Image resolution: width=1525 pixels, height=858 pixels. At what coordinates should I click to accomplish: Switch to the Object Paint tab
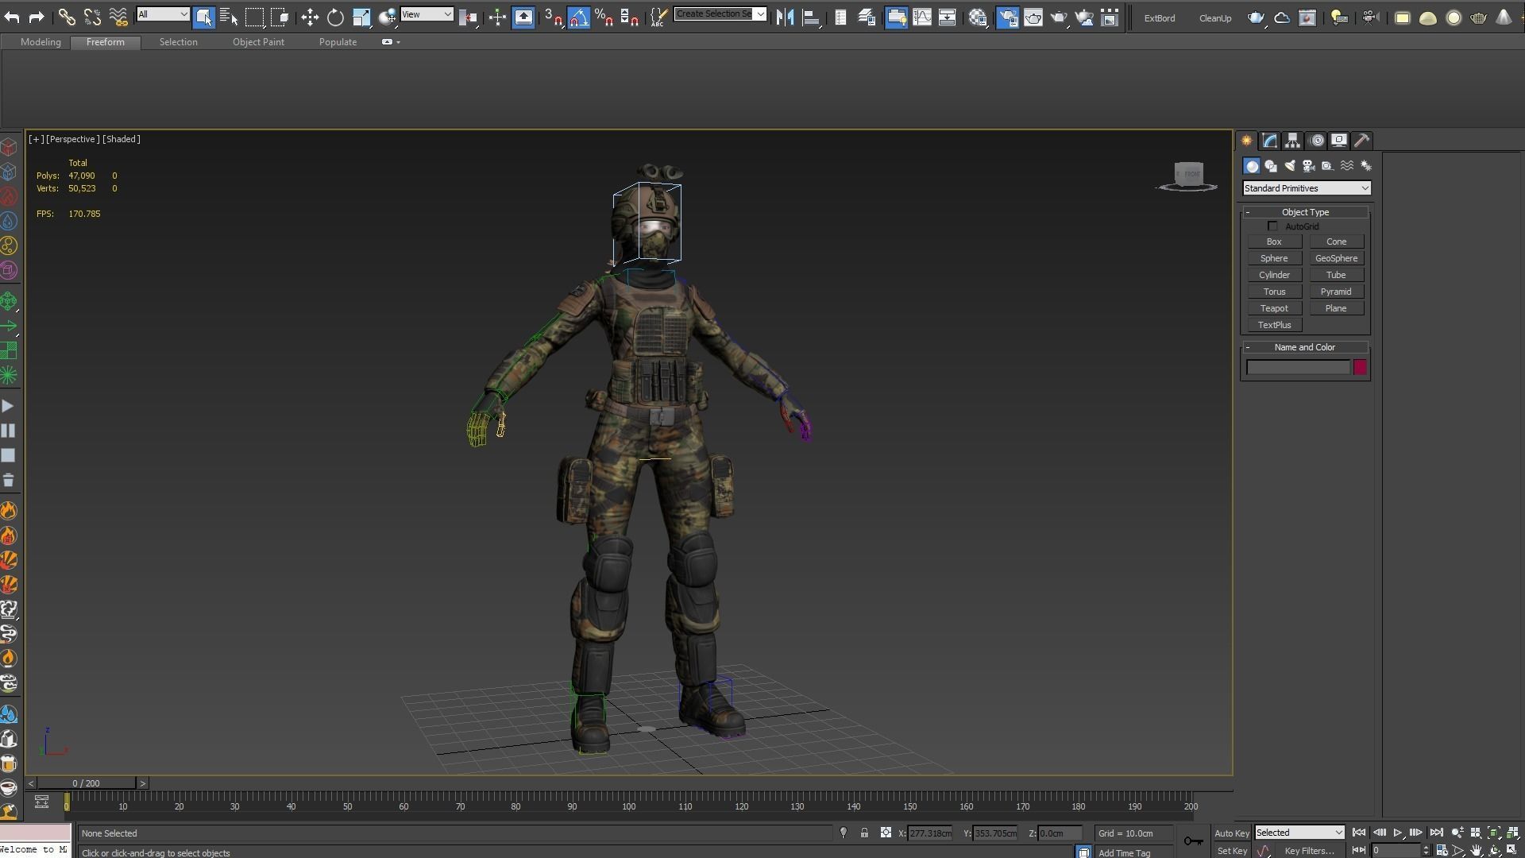point(258,42)
